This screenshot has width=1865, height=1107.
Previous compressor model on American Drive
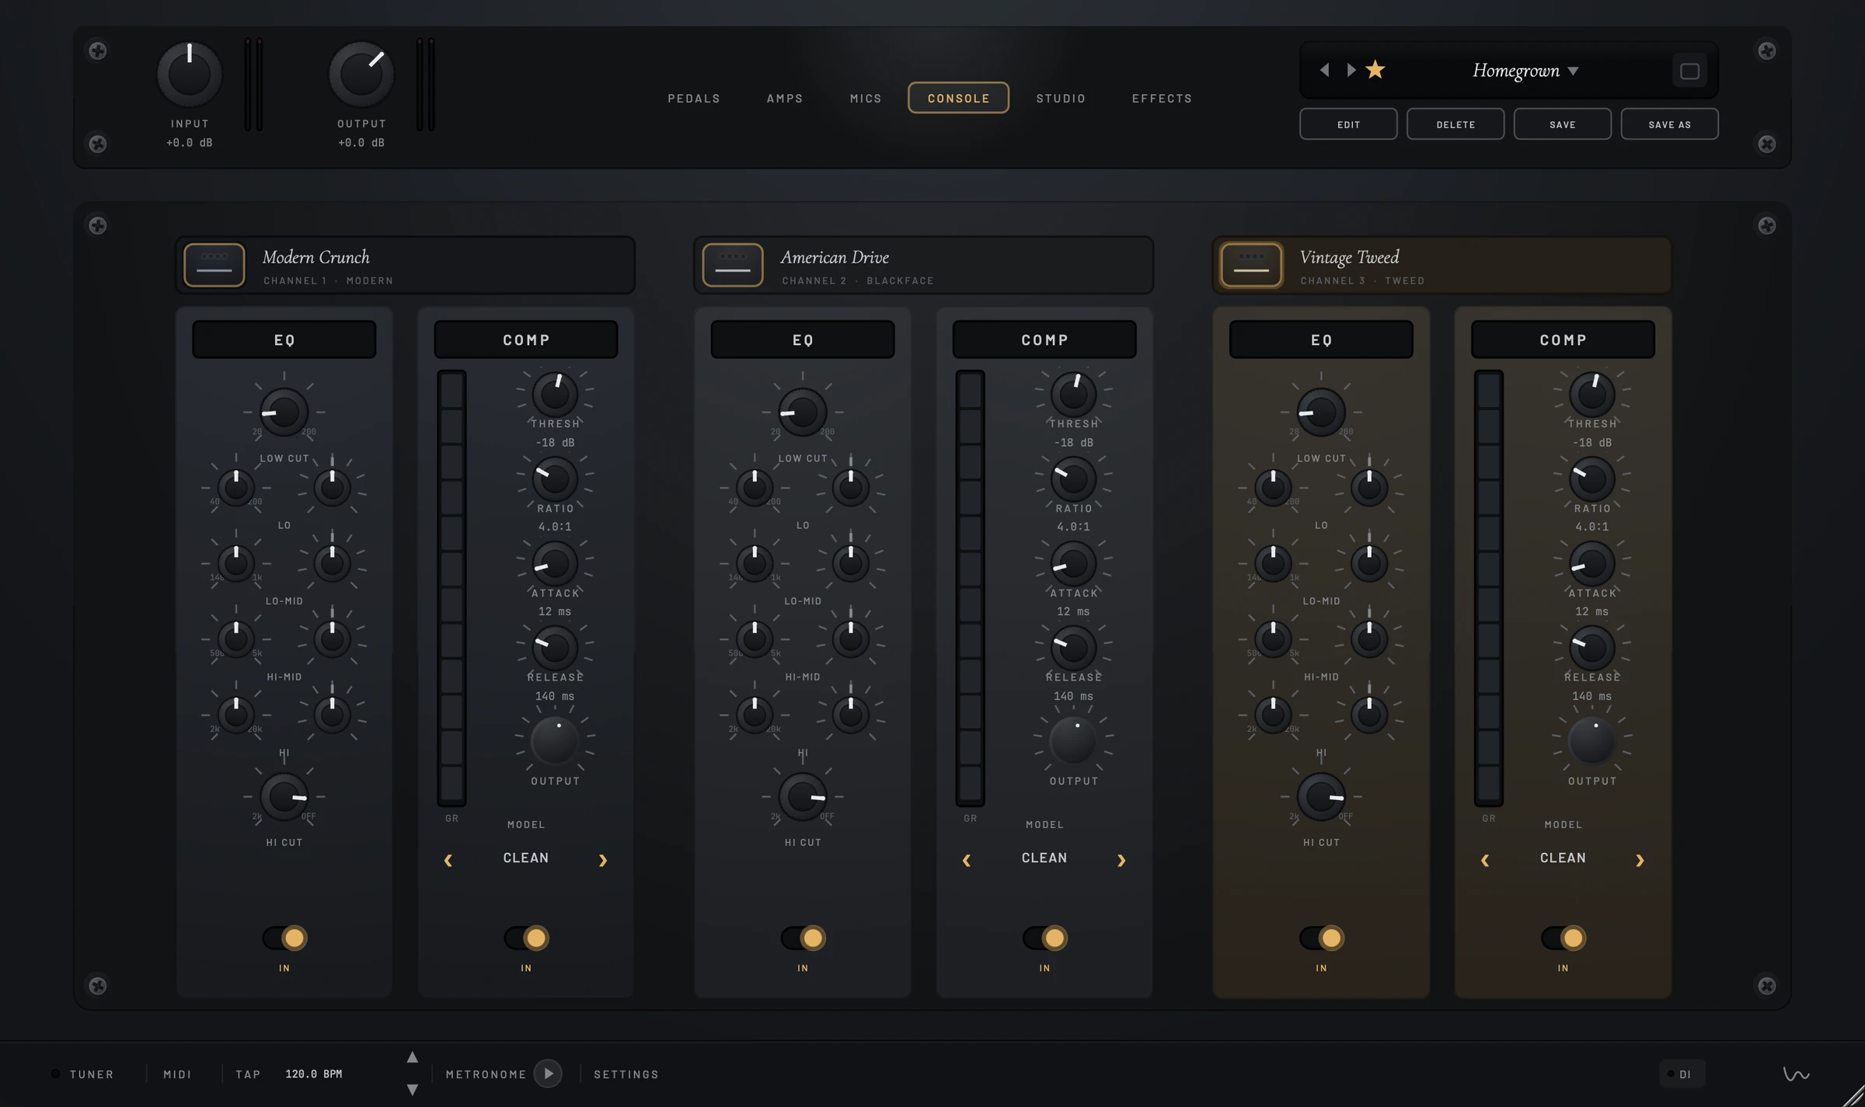pos(967,860)
